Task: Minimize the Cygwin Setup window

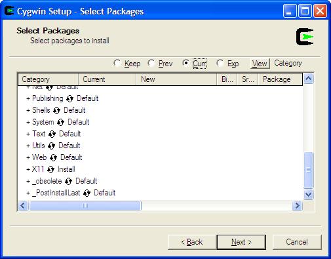Action: pyautogui.click(x=290, y=11)
